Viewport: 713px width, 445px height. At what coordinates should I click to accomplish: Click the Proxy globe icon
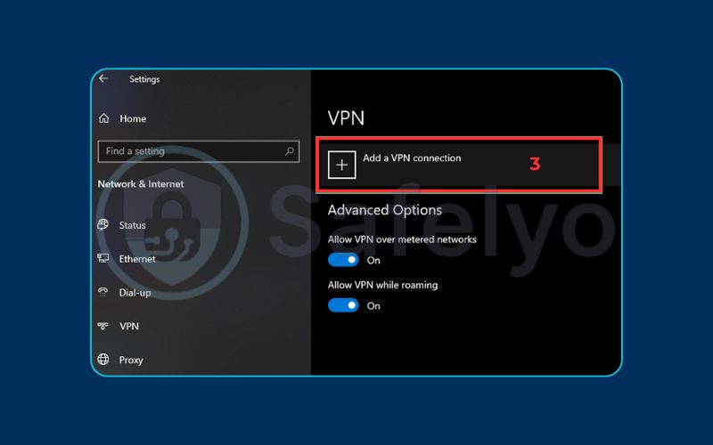(103, 360)
